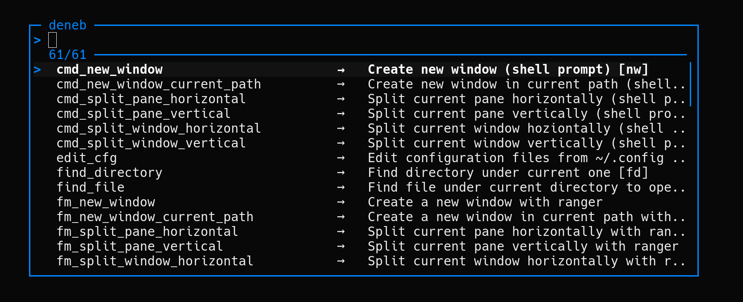Screen dimensions: 743x302
Task: Click the arrow separator on the highlighted row
Action: 341,69
